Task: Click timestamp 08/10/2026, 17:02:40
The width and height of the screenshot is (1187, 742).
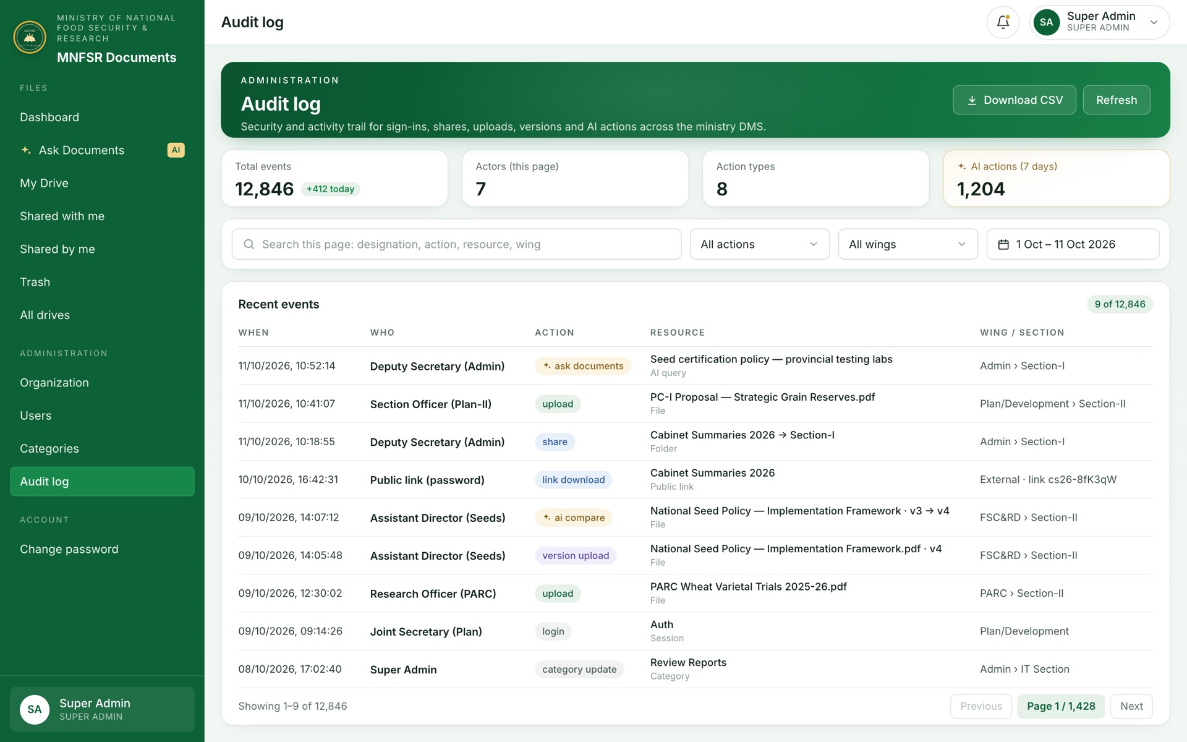Action: (x=289, y=669)
